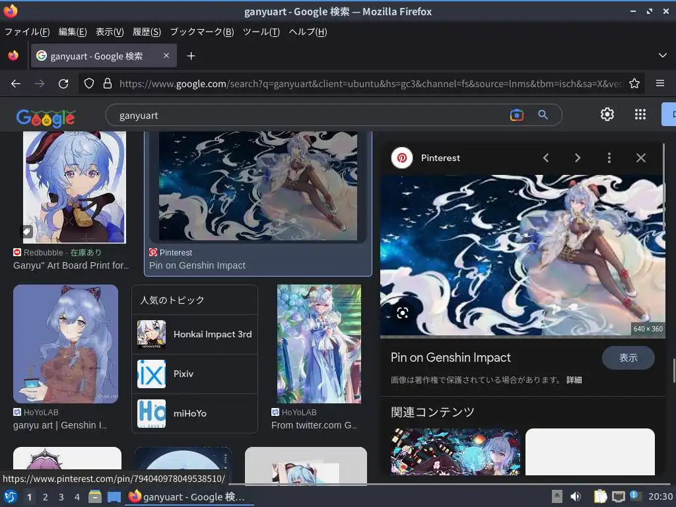Open HoYoLAB From twitter.com result link
This screenshot has height=507, width=676.
click(x=314, y=425)
